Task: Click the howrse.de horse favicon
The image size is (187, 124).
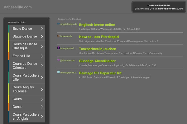Action: tap(59, 36)
